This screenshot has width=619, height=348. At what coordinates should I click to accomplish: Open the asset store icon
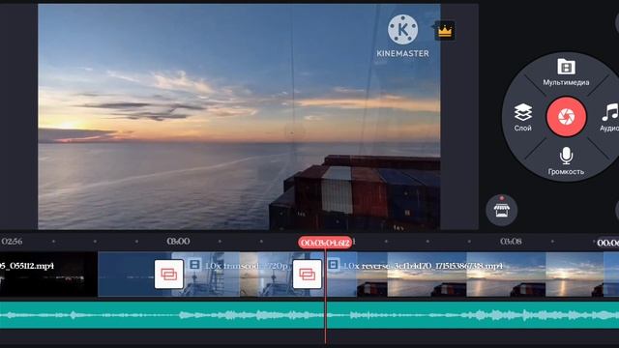501,210
